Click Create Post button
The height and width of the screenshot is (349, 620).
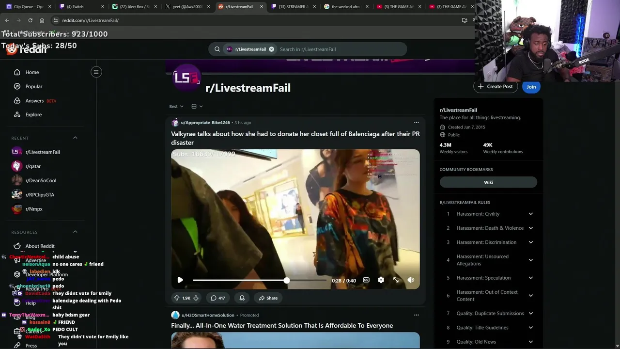click(495, 86)
